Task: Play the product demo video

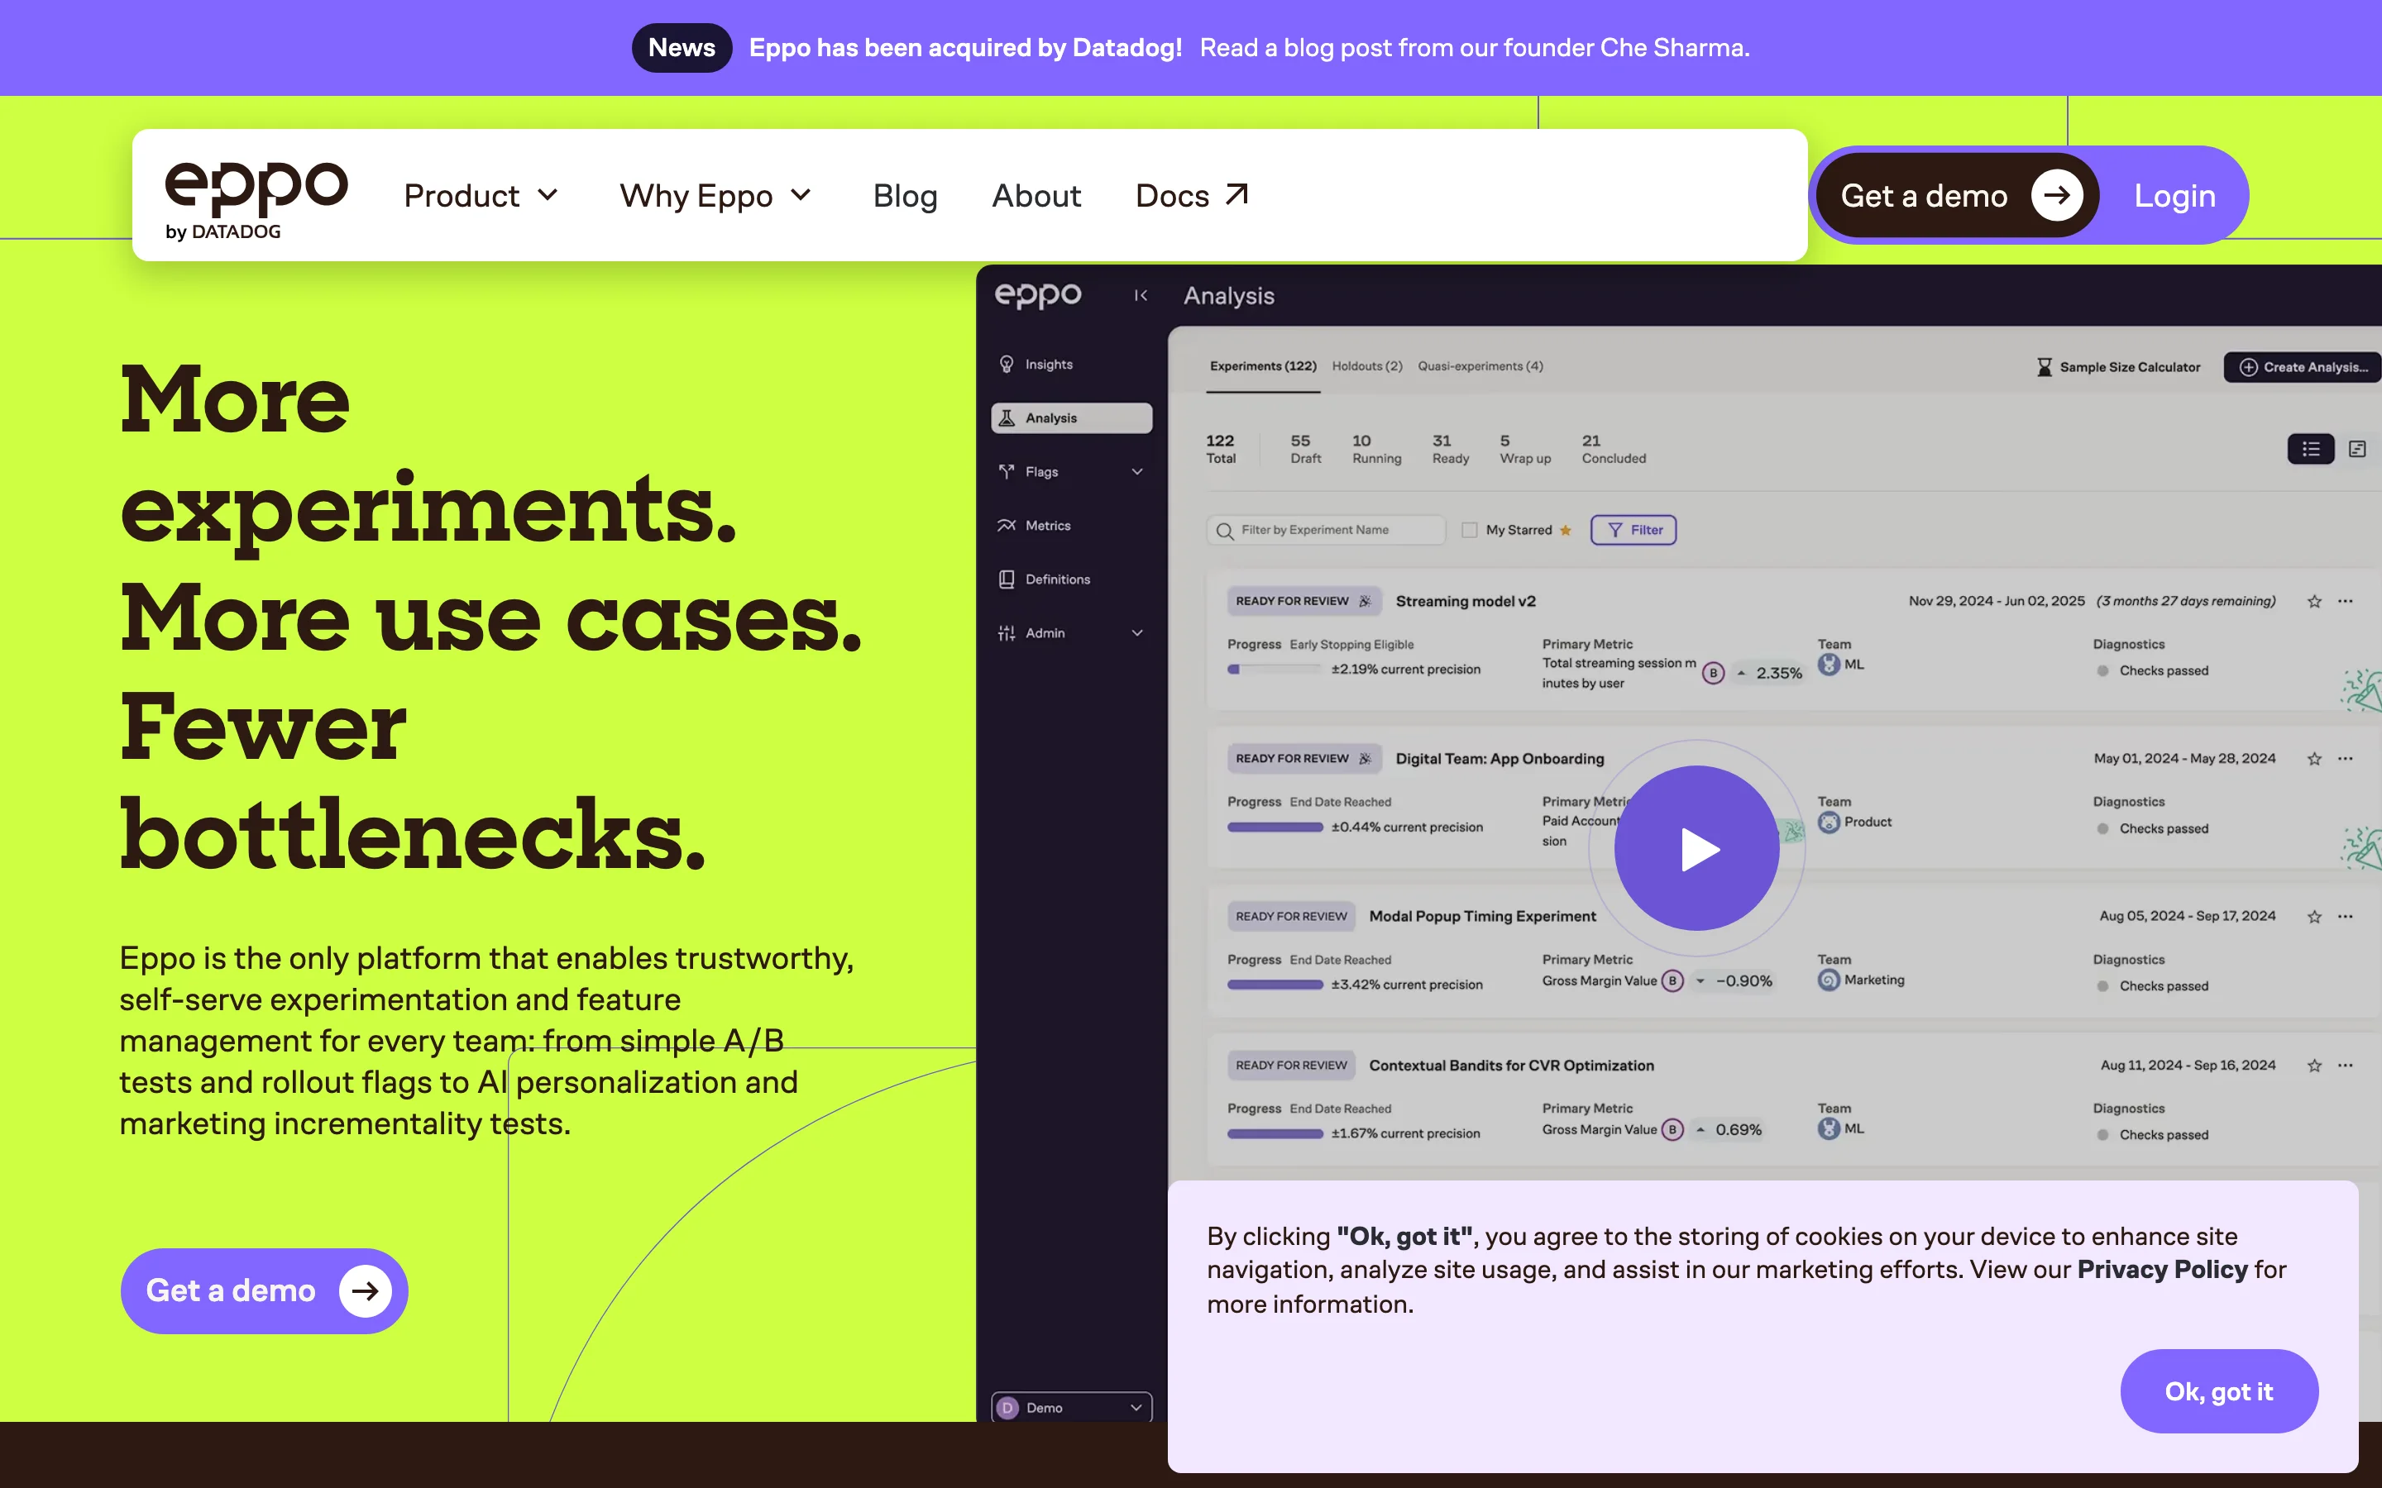Action: click(1696, 848)
